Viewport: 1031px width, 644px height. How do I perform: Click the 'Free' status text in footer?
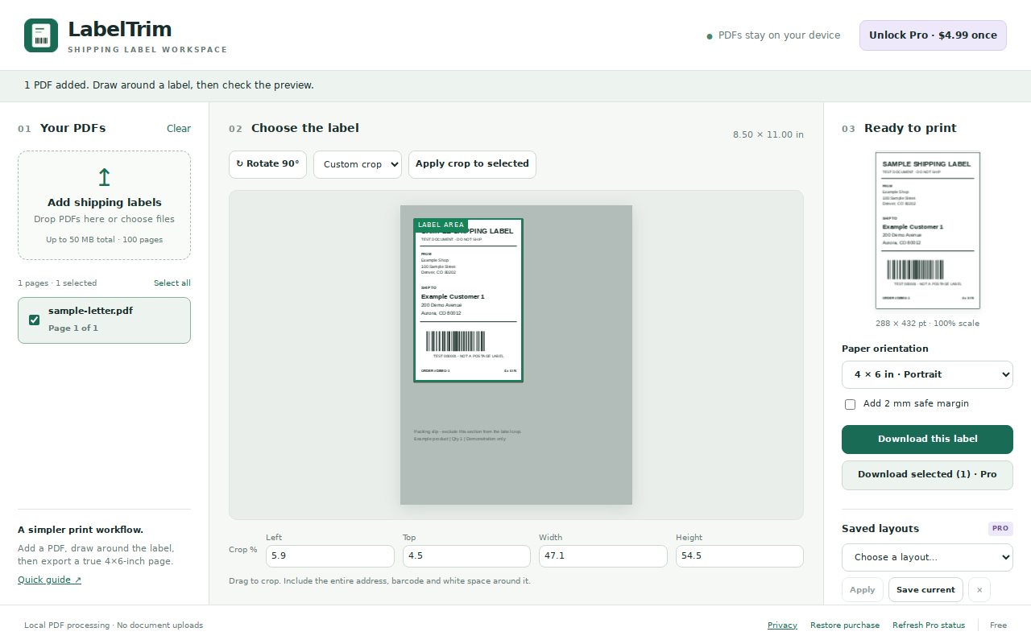click(999, 625)
